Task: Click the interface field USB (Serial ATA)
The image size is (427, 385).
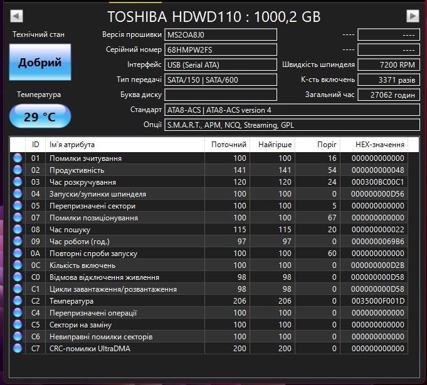Action: click(x=221, y=64)
